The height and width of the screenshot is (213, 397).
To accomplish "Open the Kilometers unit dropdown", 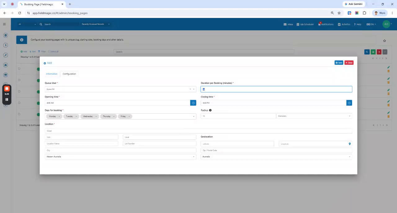I will [314, 116].
